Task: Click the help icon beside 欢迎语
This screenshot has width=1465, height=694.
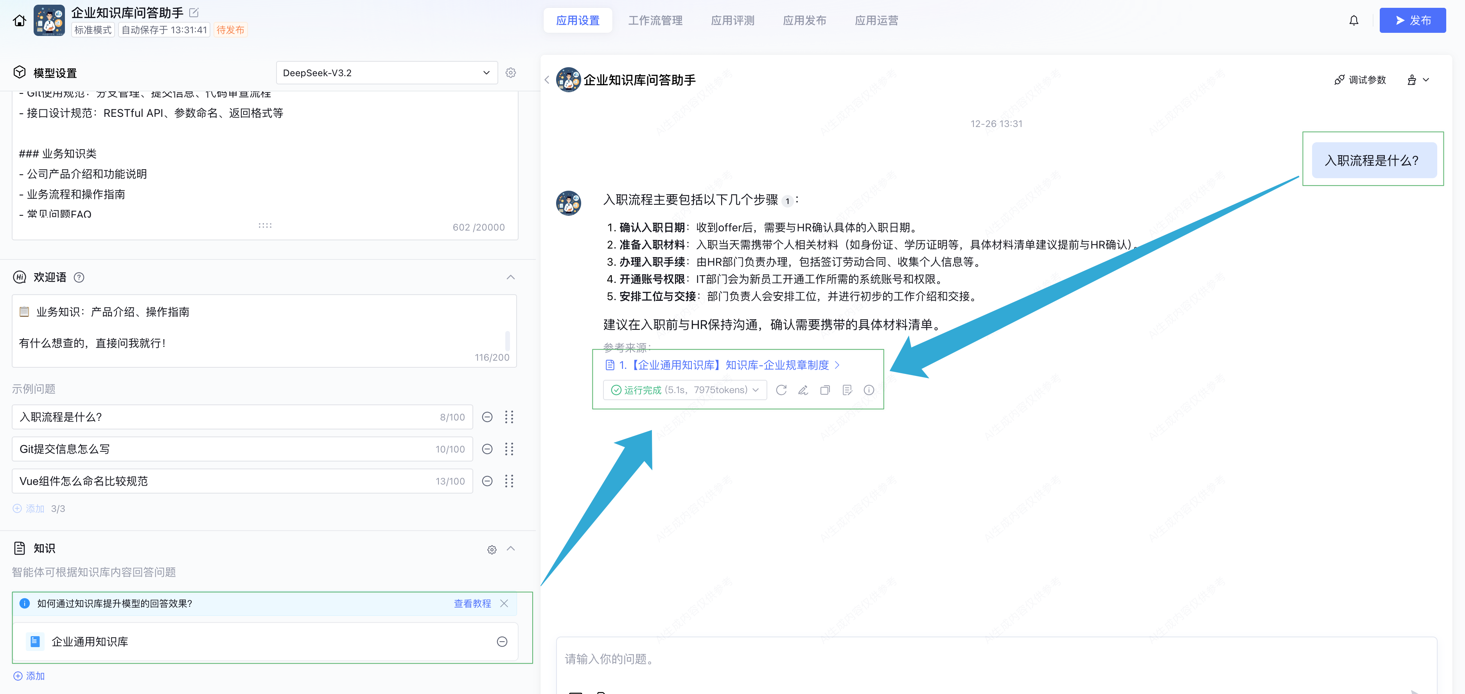Action: 80,277
